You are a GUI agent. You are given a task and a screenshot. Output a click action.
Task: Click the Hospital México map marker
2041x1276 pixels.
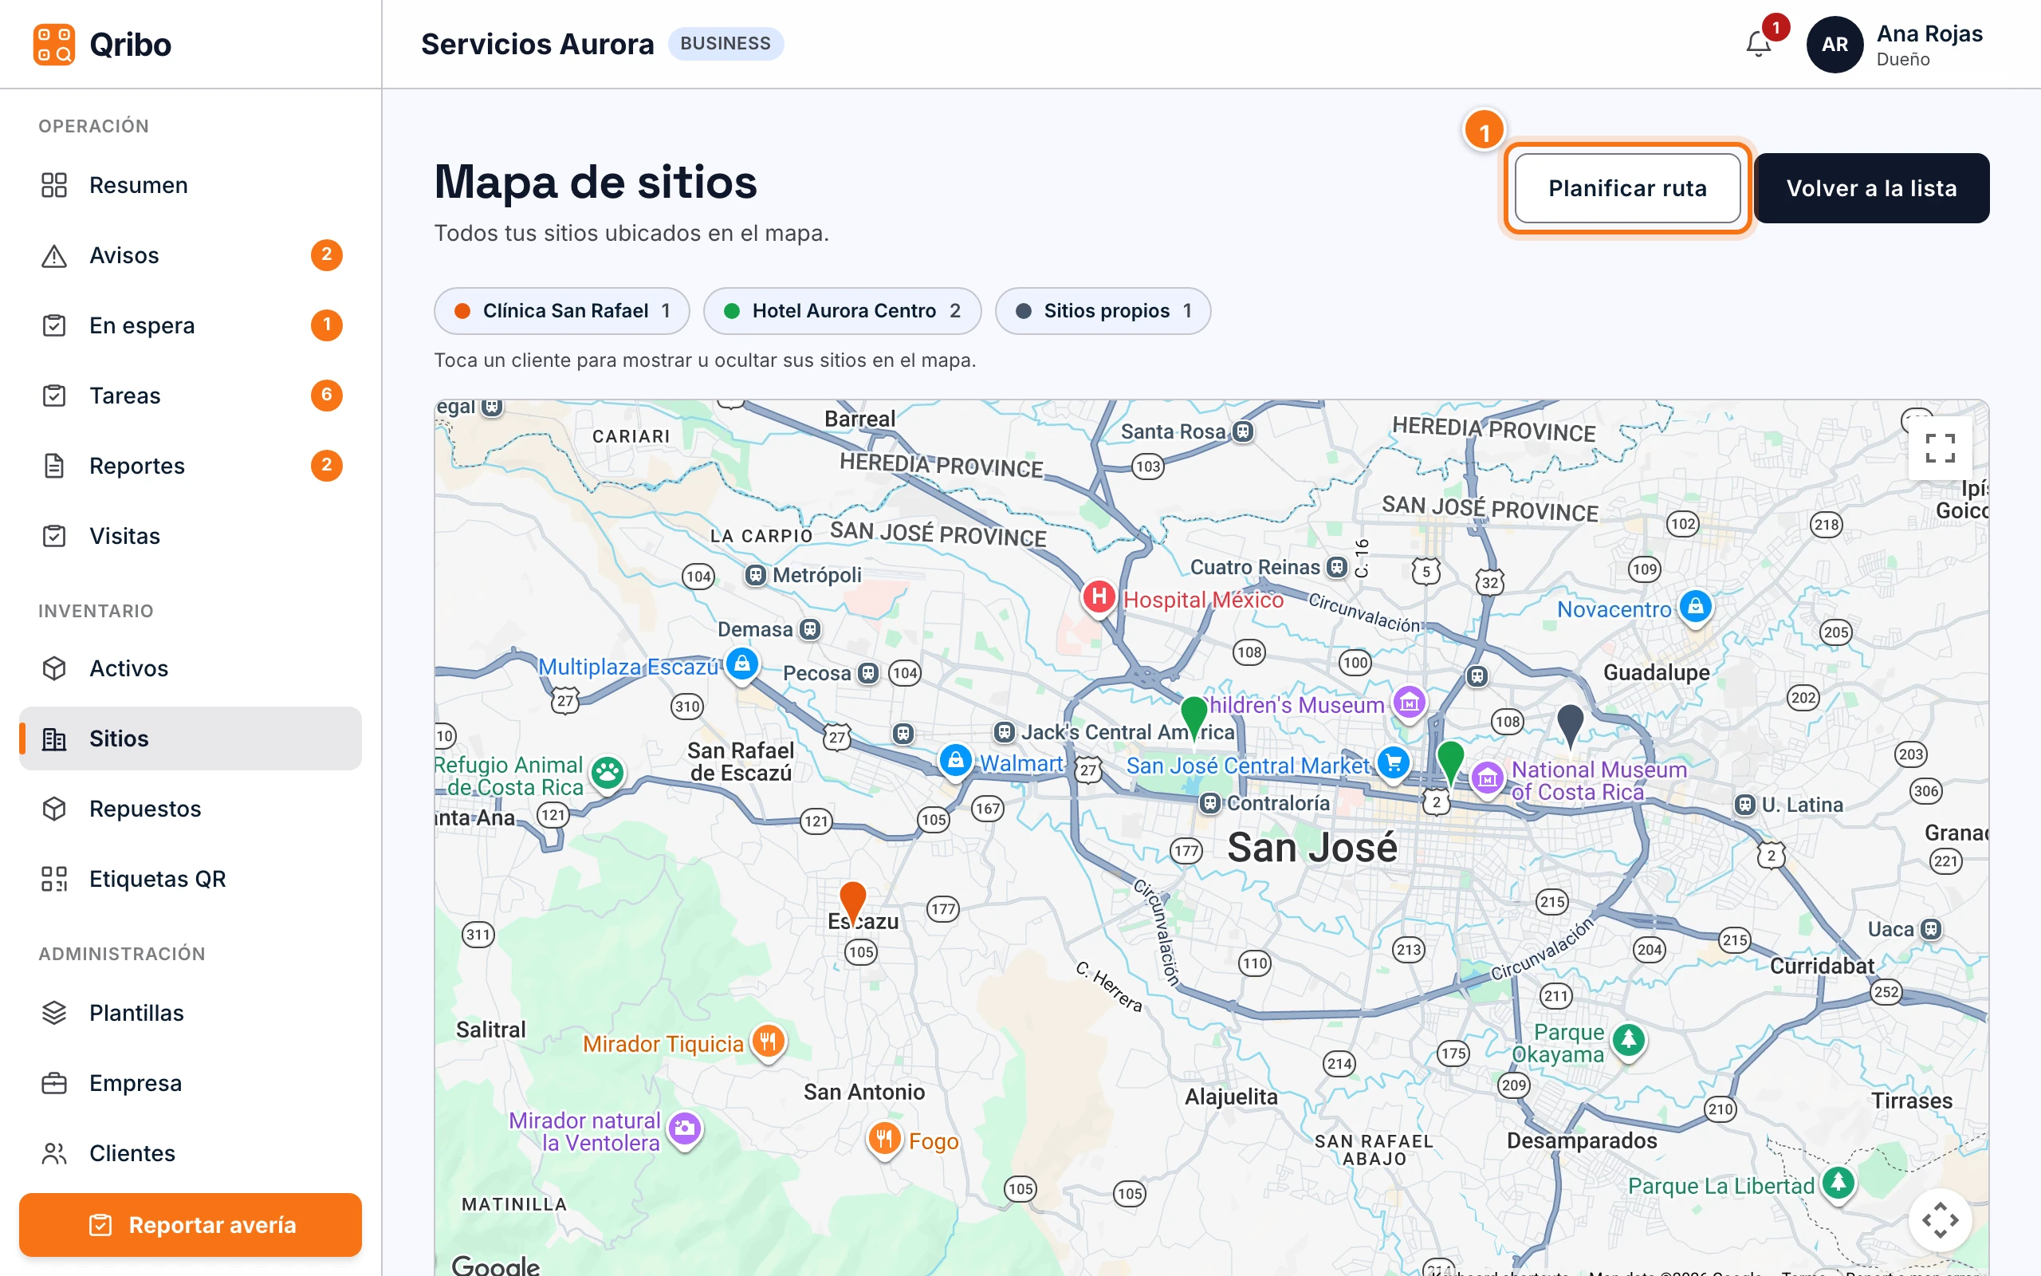coord(1098,598)
